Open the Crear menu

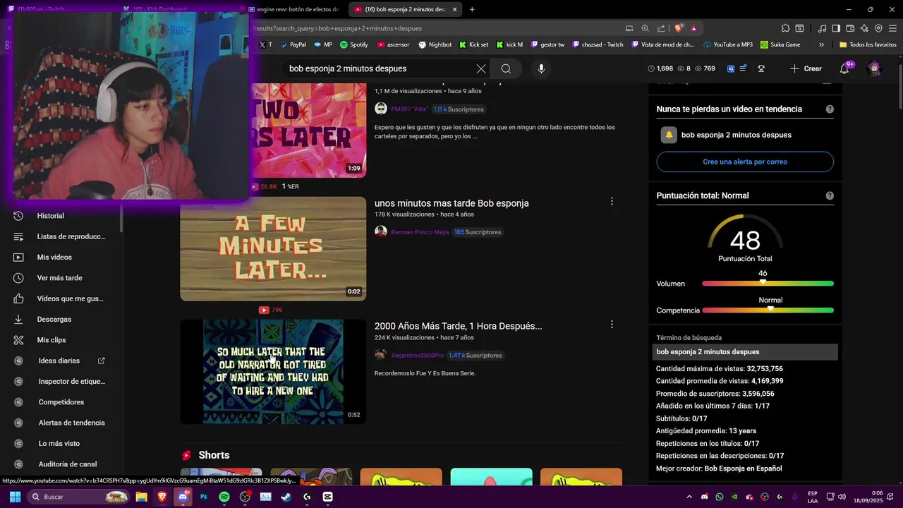(x=806, y=68)
